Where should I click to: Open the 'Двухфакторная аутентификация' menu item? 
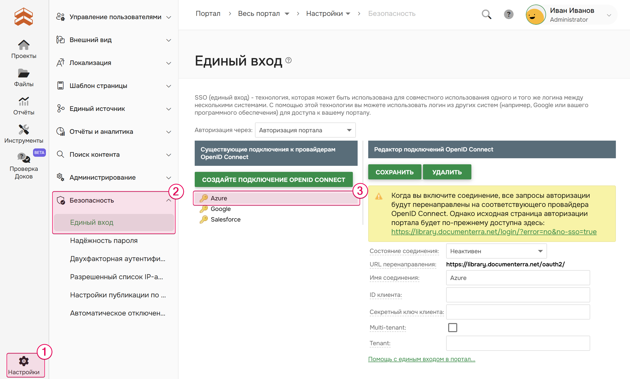click(x=118, y=259)
